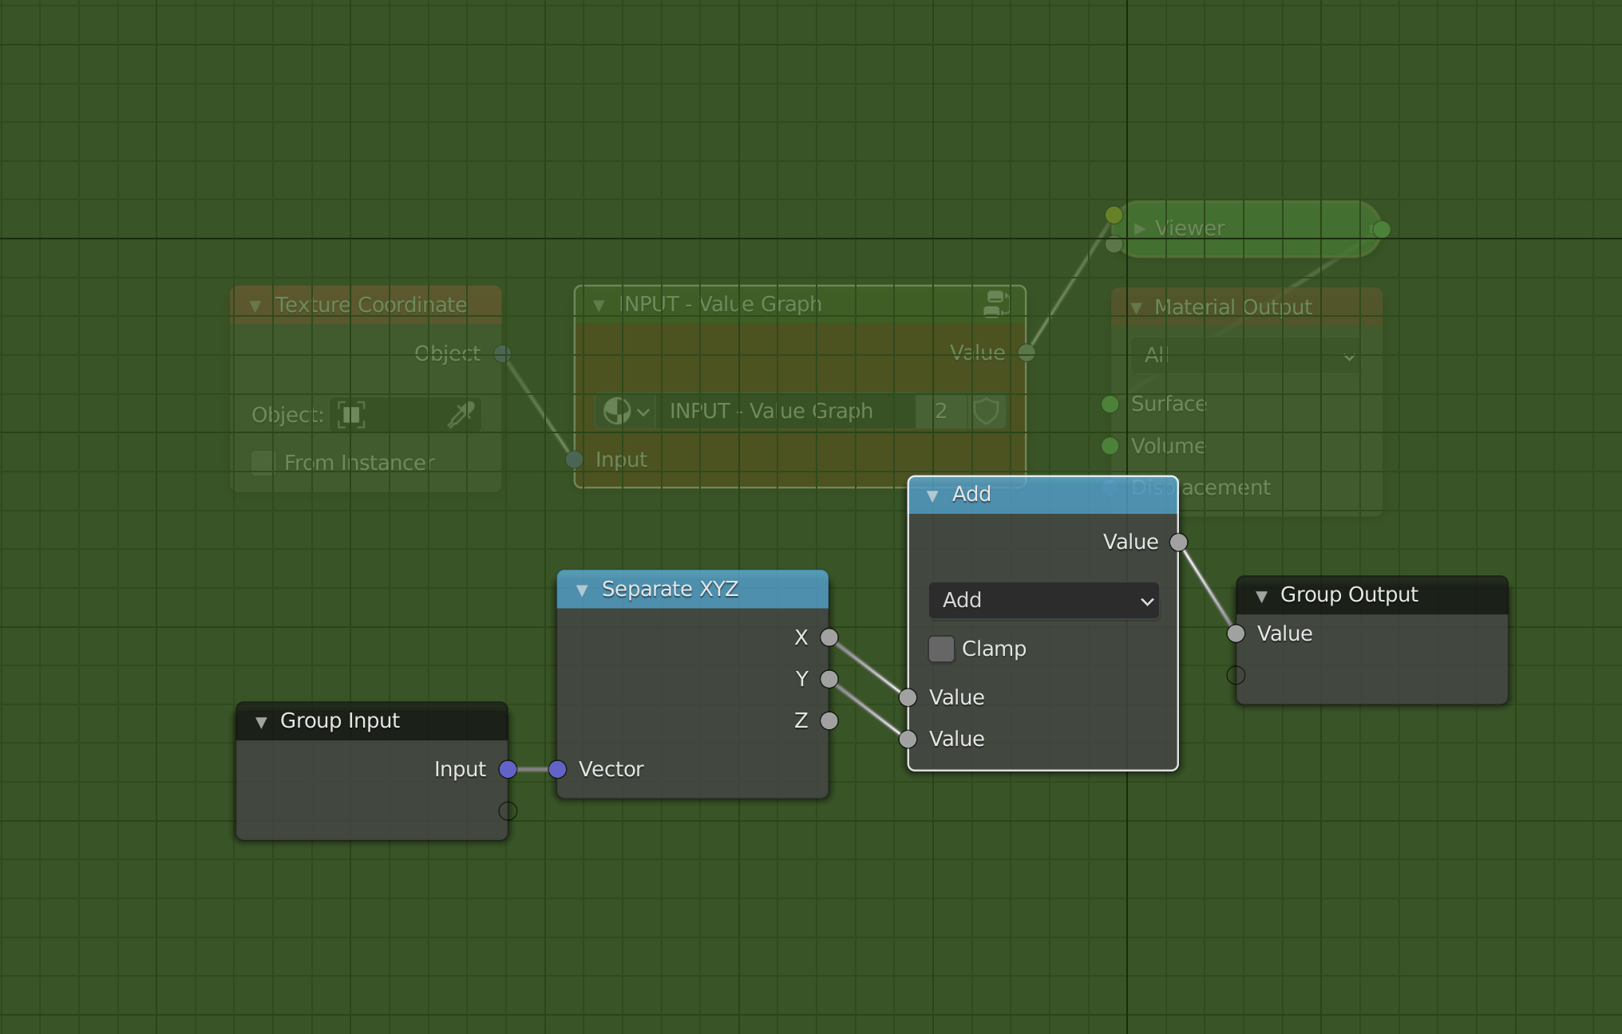Click the empty socket on Group Output
This screenshot has height=1034, width=1622.
tap(1236, 675)
